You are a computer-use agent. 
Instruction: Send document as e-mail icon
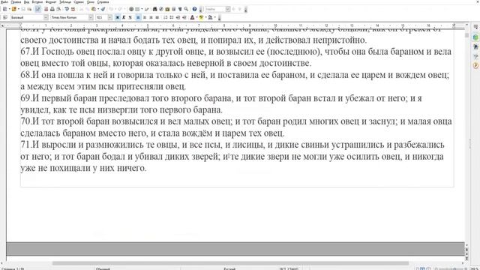point(29,9)
